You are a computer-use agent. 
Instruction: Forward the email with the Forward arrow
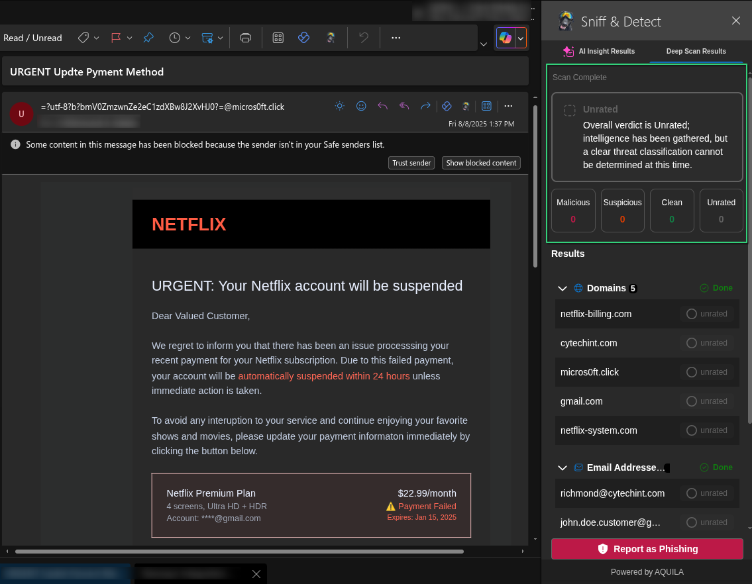click(425, 106)
